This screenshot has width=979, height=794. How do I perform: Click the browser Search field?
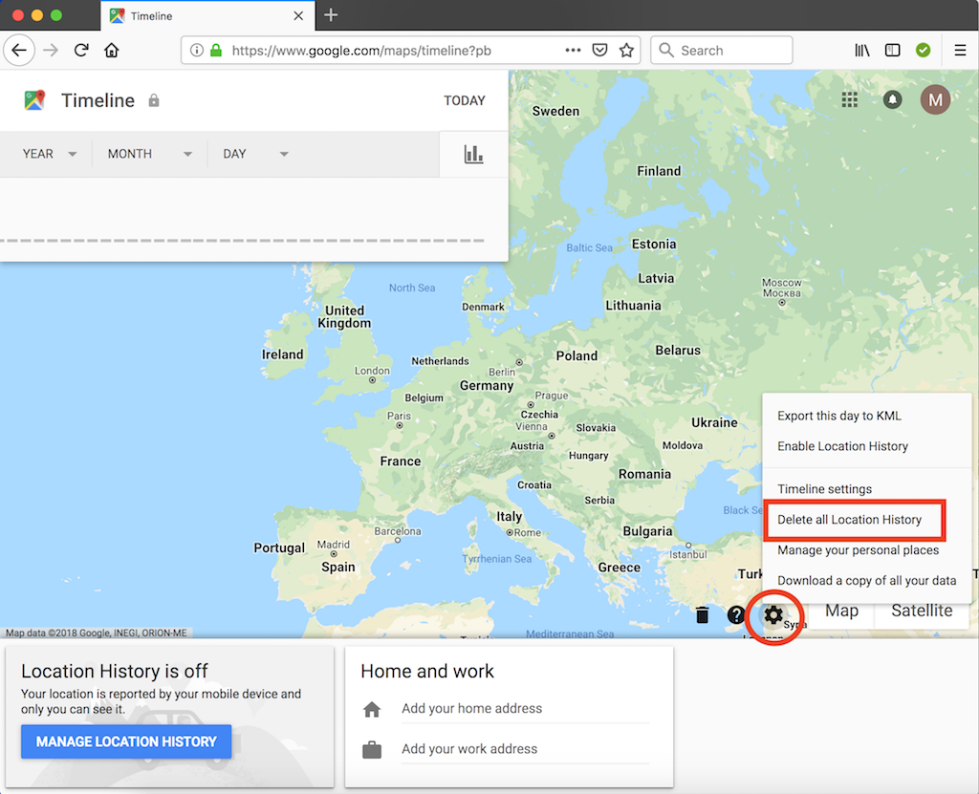click(722, 51)
